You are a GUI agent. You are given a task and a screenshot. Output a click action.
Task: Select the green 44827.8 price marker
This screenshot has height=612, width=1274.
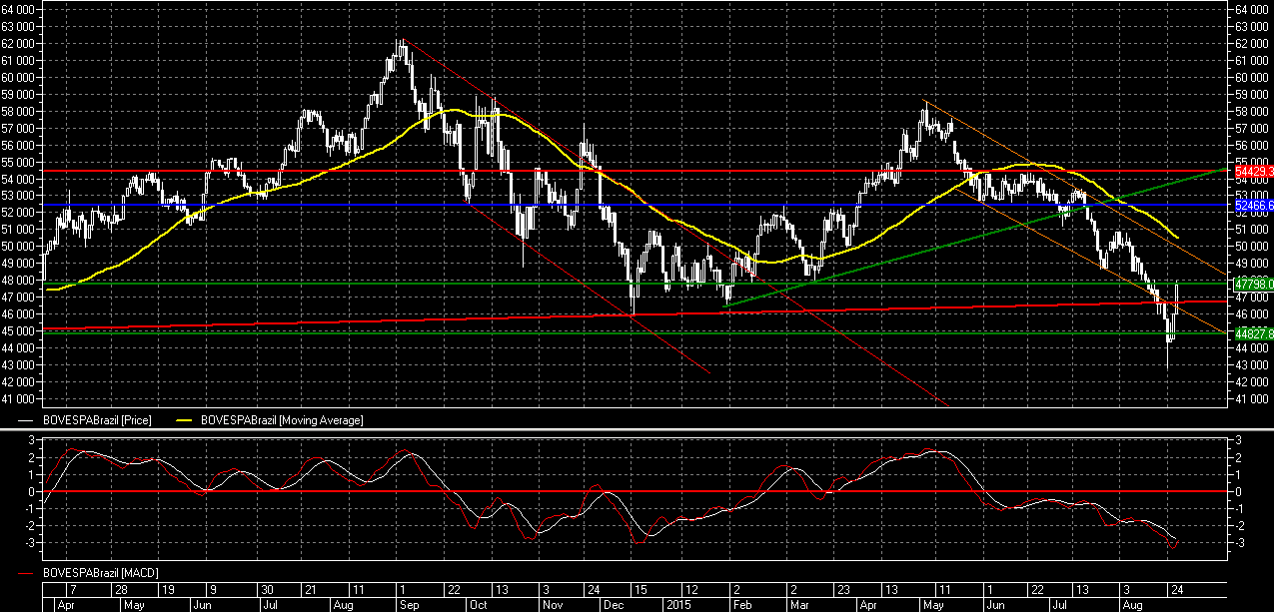click(1251, 333)
